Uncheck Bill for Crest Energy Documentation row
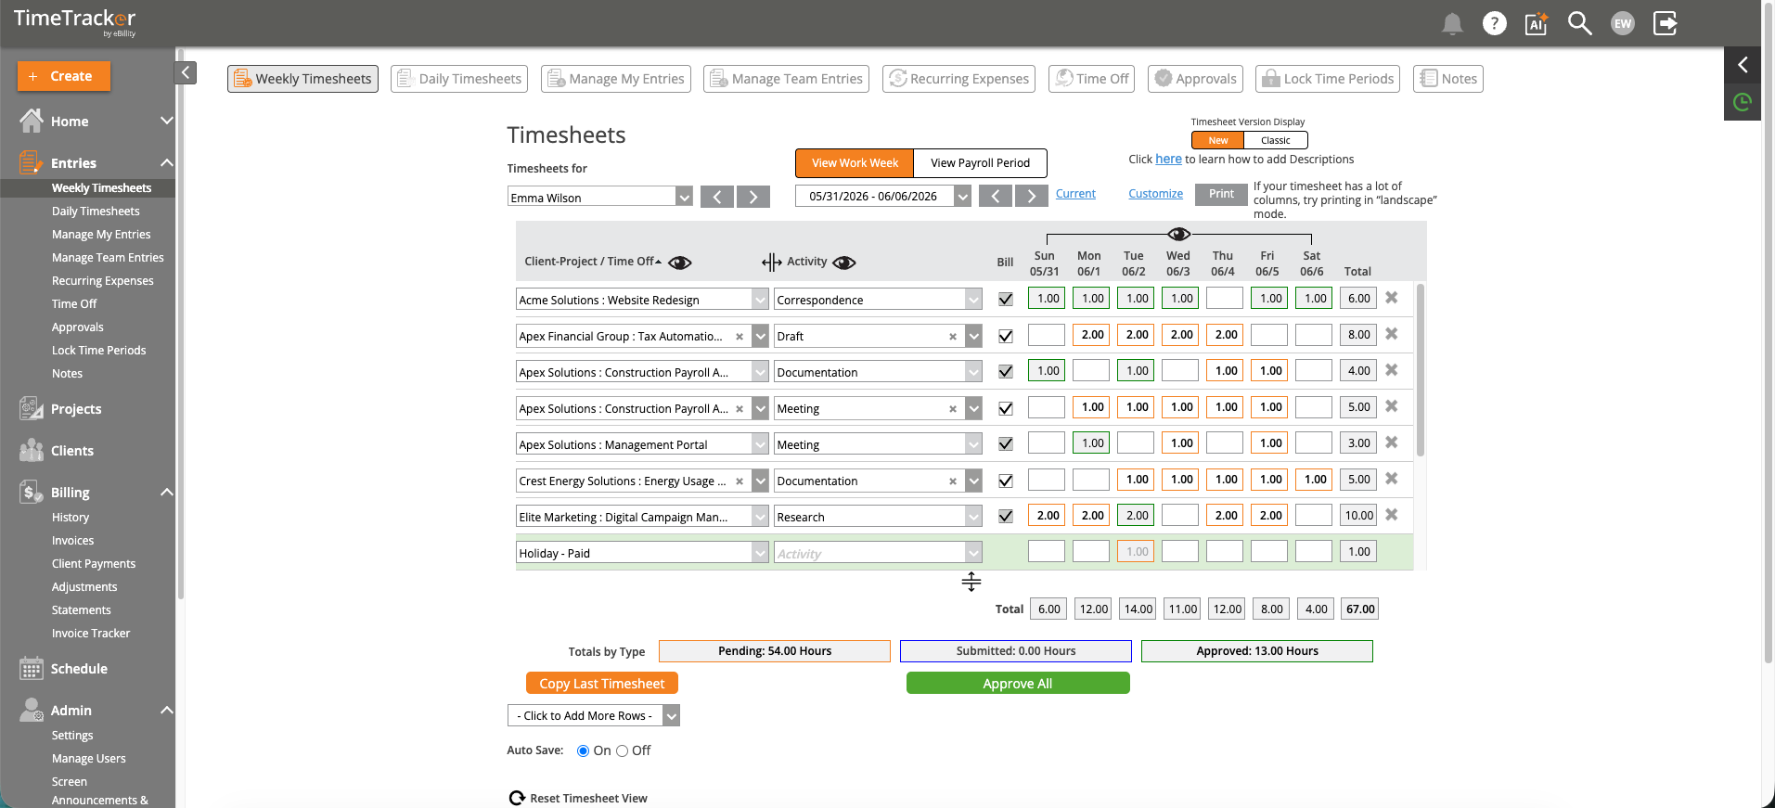The height and width of the screenshot is (808, 1775). coord(1005,481)
